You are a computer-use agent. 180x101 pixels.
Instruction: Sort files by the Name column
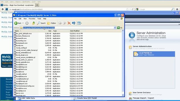26,31
